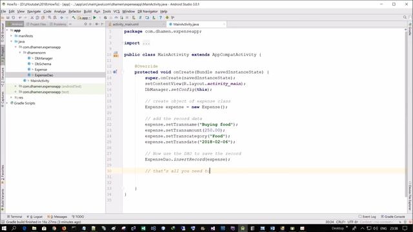Toggle the Structure side tool window
413x232 pixels.
[3, 77]
